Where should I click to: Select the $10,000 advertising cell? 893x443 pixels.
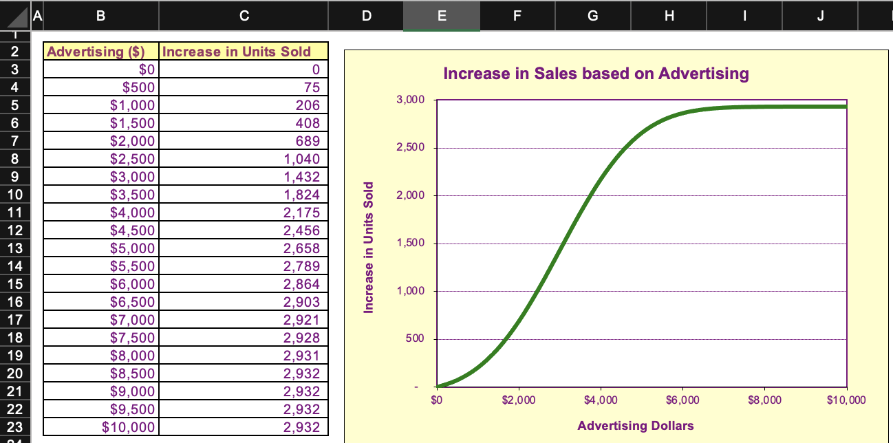(x=102, y=427)
